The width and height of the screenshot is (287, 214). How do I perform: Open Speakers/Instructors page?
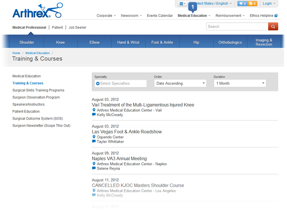click(28, 104)
